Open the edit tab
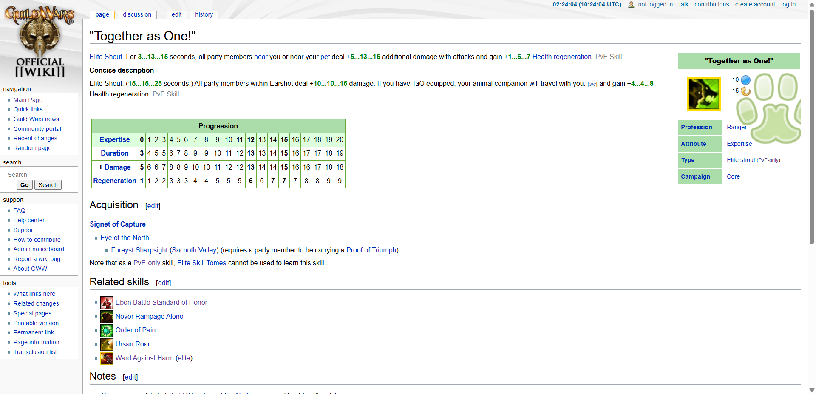The width and height of the screenshot is (816, 394). pos(176,14)
